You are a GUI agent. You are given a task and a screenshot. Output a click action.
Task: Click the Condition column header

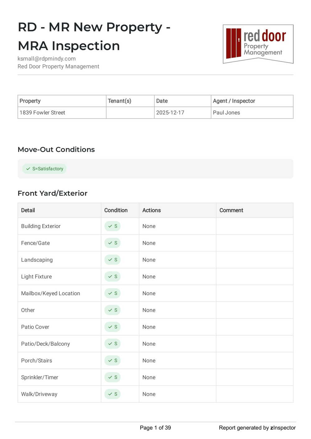pos(116,210)
